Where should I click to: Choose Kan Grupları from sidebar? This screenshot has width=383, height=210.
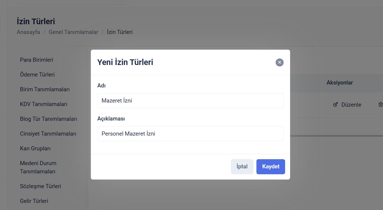click(x=35, y=148)
